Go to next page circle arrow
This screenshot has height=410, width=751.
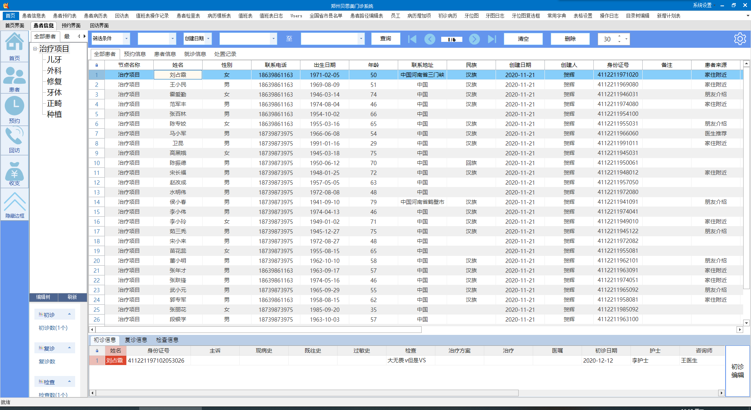coord(474,39)
